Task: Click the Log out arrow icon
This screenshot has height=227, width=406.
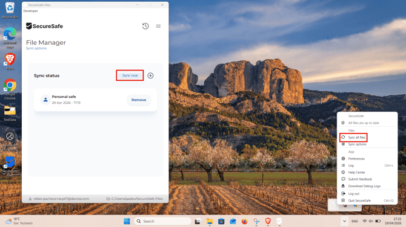Action: (343, 193)
